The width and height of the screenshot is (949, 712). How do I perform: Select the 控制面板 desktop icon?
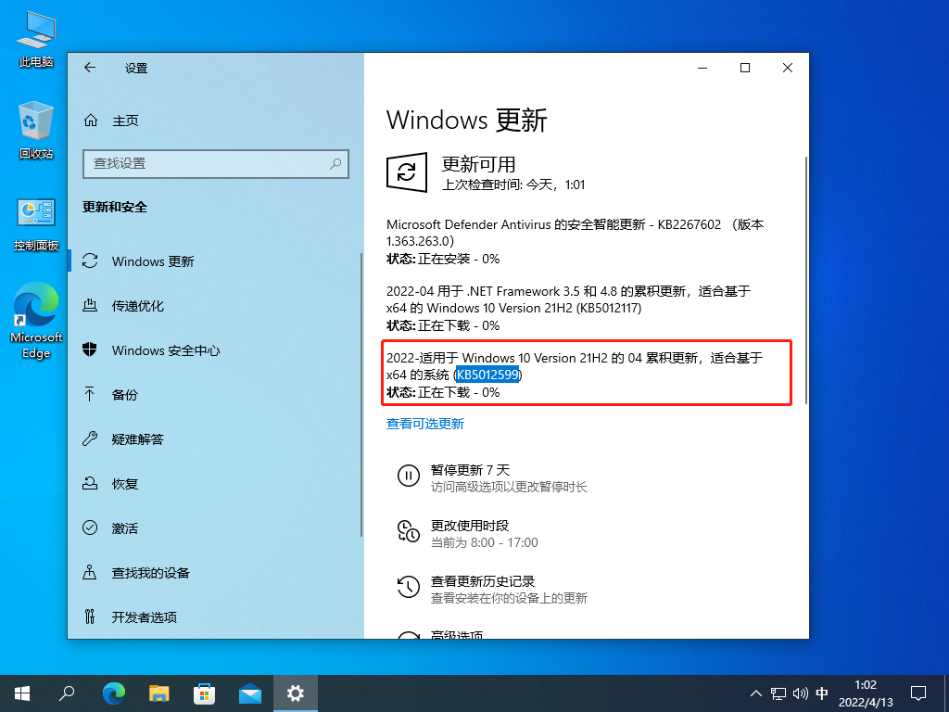[36, 224]
